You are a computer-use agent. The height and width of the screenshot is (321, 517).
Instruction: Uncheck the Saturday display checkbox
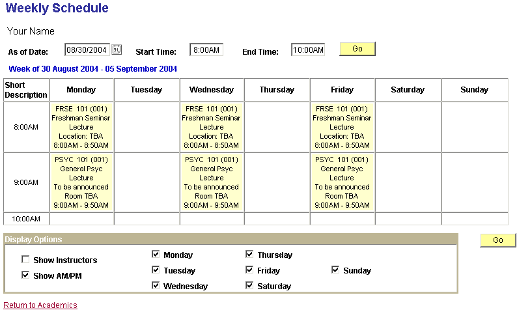point(249,285)
